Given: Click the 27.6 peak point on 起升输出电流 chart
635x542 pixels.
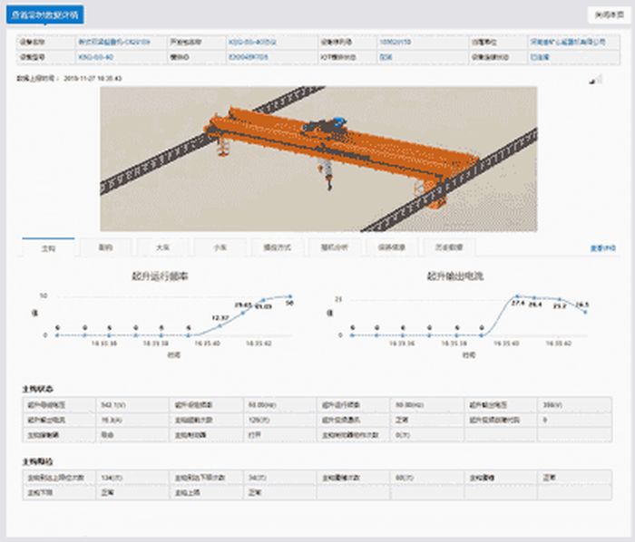Looking at the screenshot, I should (518, 296).
